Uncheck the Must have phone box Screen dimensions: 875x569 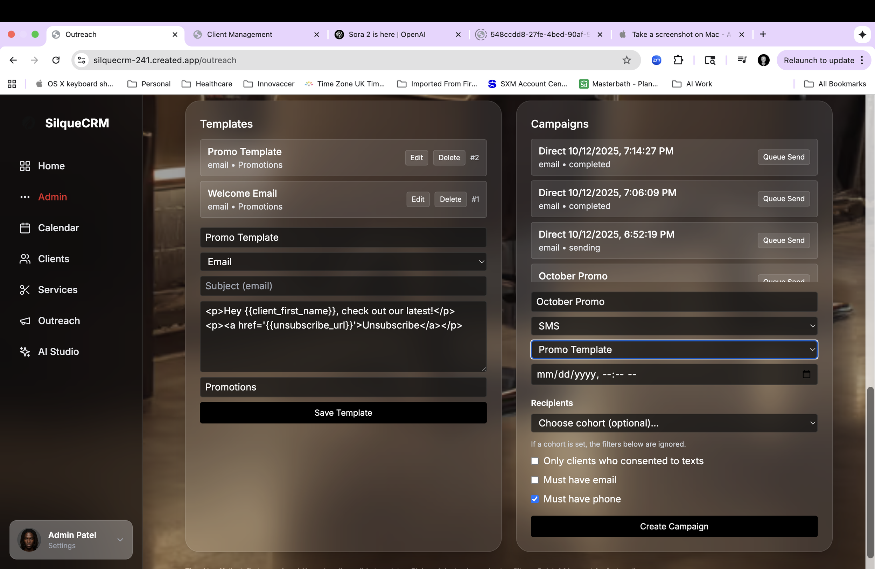coord(534,499)
